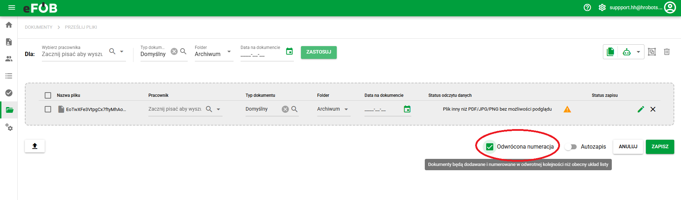Click the orange warning triangle icon

coord(567,109)
